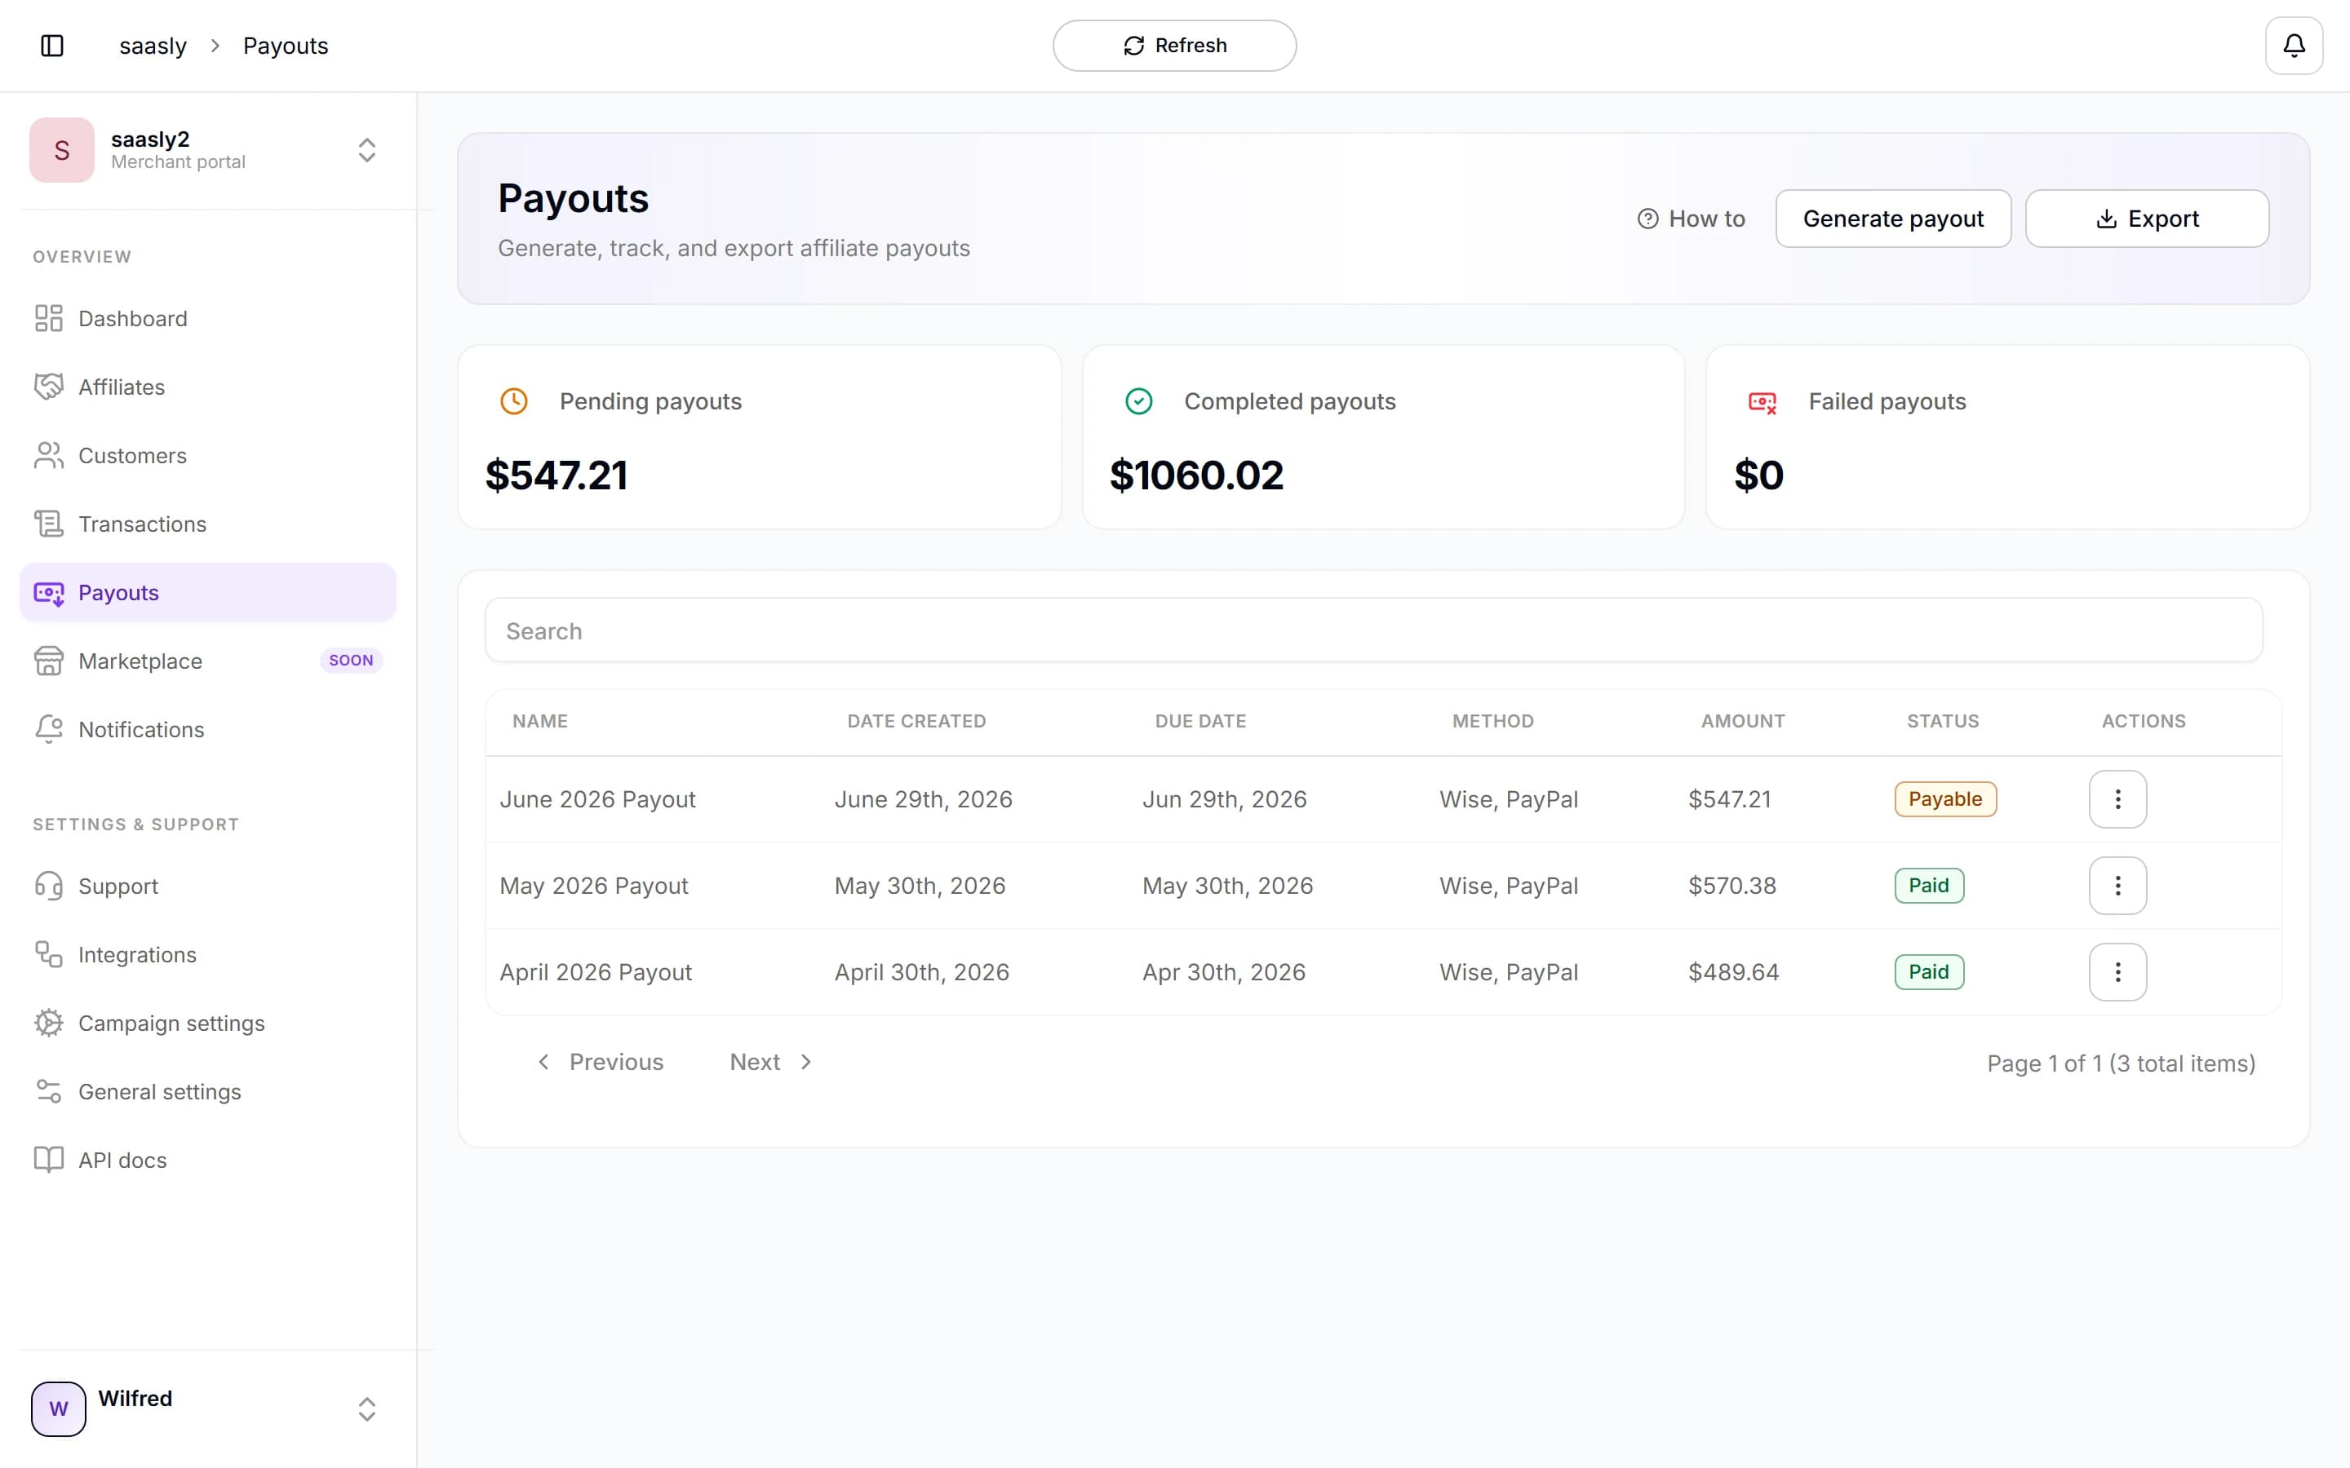Click saasly breadcrumb link

pos(153,46)
